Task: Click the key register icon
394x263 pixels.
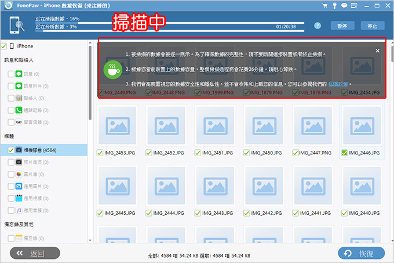Action: point(334,6)
